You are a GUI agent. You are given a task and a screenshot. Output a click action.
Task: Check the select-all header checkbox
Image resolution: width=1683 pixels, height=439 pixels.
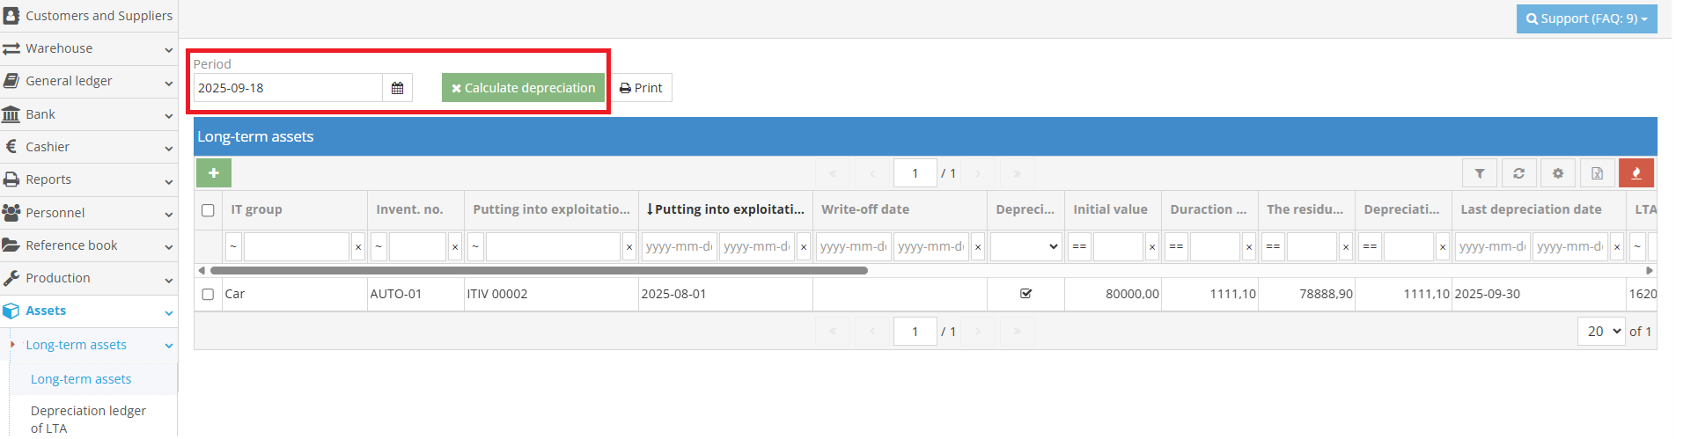tap(208, 210)
